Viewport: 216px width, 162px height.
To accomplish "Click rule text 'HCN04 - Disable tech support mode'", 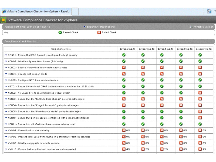I will pyautogui.click(x=28, y=74).
